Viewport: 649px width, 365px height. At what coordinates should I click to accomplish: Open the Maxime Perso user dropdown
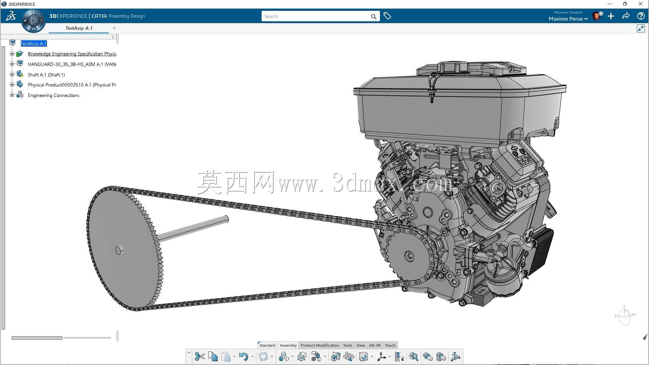coord(568,19)
